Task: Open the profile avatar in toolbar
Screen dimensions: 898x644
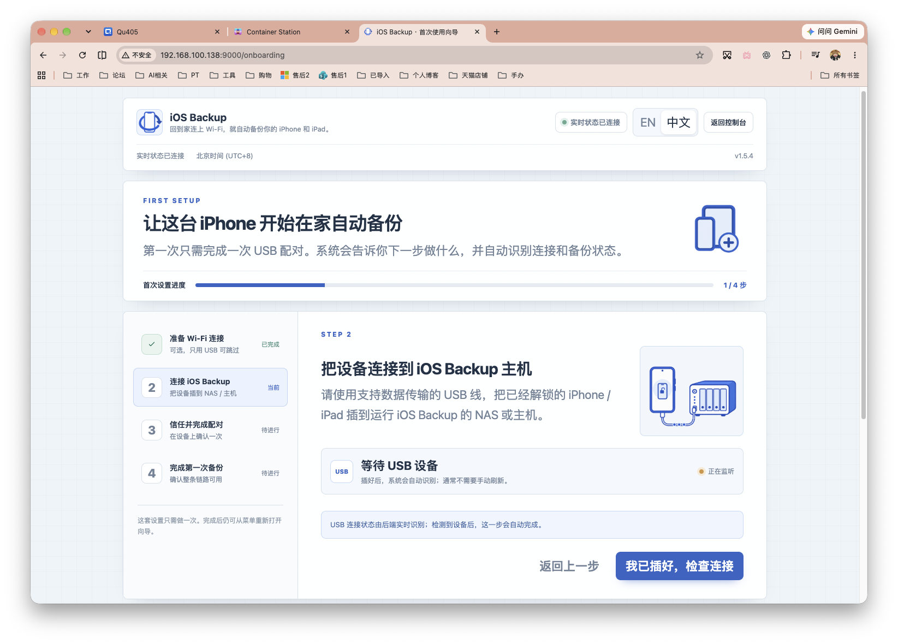Action: click(835, 55)
